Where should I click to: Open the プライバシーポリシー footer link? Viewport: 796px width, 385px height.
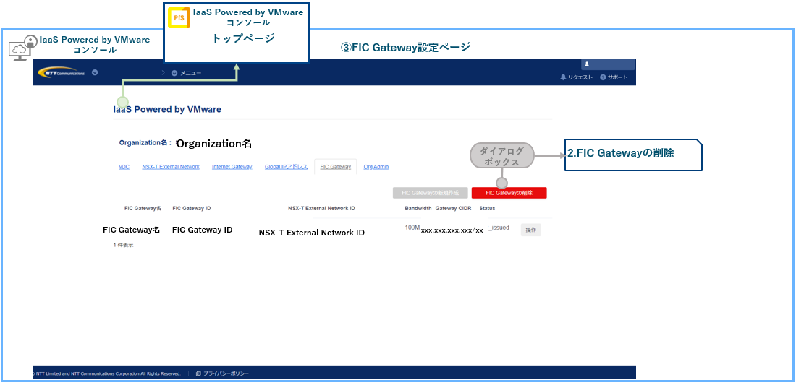(223, 373)
